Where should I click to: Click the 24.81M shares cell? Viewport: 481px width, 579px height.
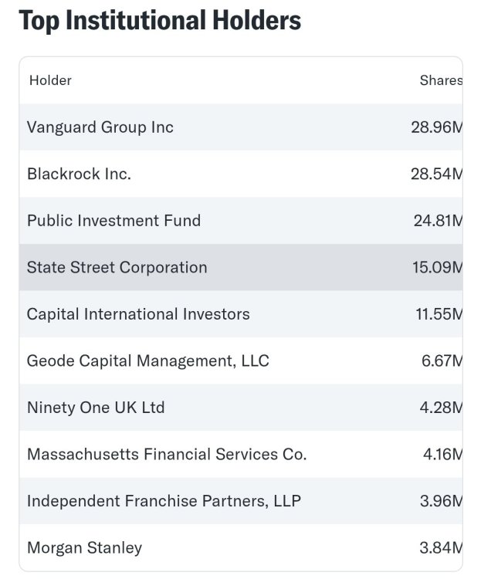[x=437, y=221]
